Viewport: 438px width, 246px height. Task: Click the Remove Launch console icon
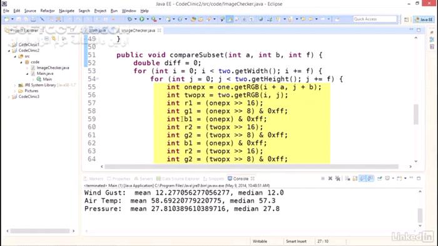pos(330,179)
